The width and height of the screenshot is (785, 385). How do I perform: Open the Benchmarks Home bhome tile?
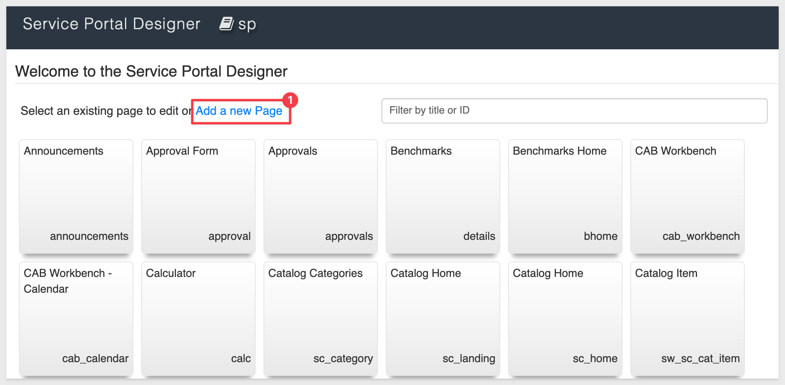tap(565, 196)
